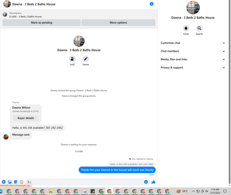Show hidden system tray icons
The height and width of the screenshot is (195, 231).
pyautogui.click(x=194, y=191)
